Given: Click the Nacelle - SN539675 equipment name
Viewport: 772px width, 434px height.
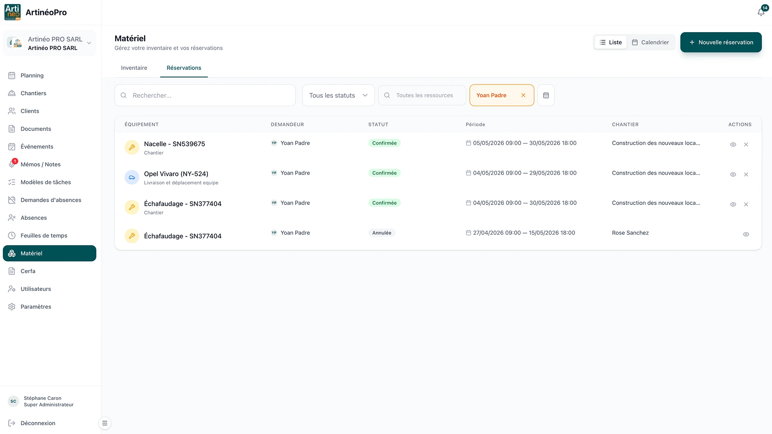Looking at the screenshot, I should pyautogui.click(x=175, y=144).
